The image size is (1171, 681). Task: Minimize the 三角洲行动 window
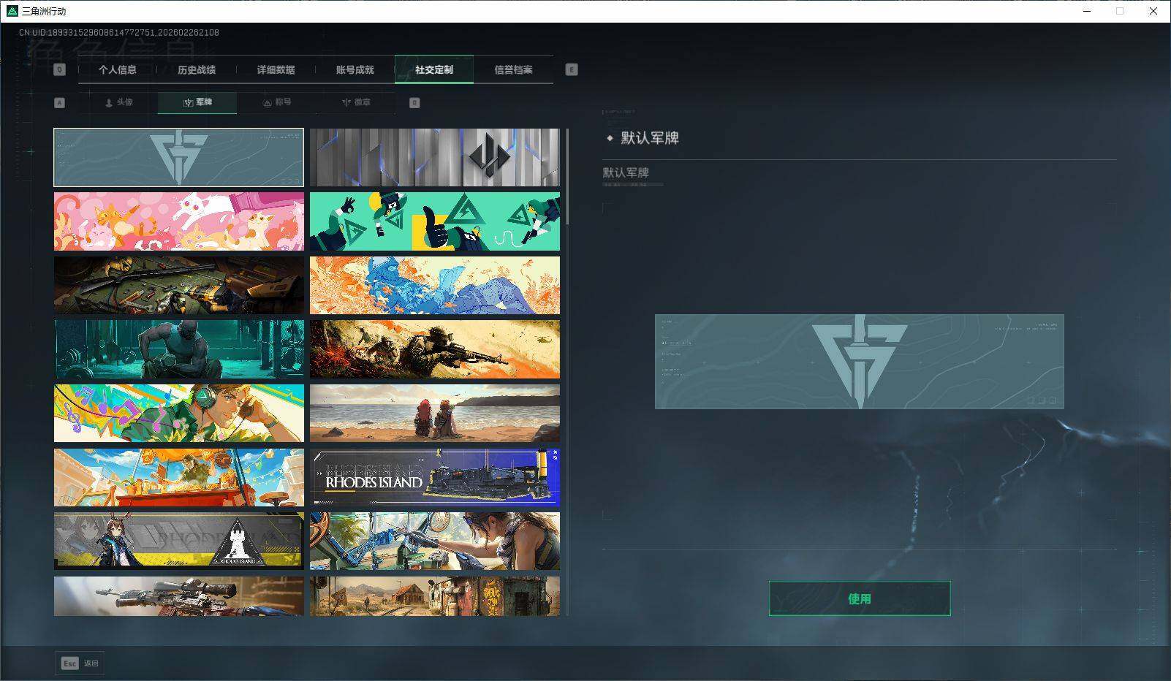click(x=1086, y=11)
